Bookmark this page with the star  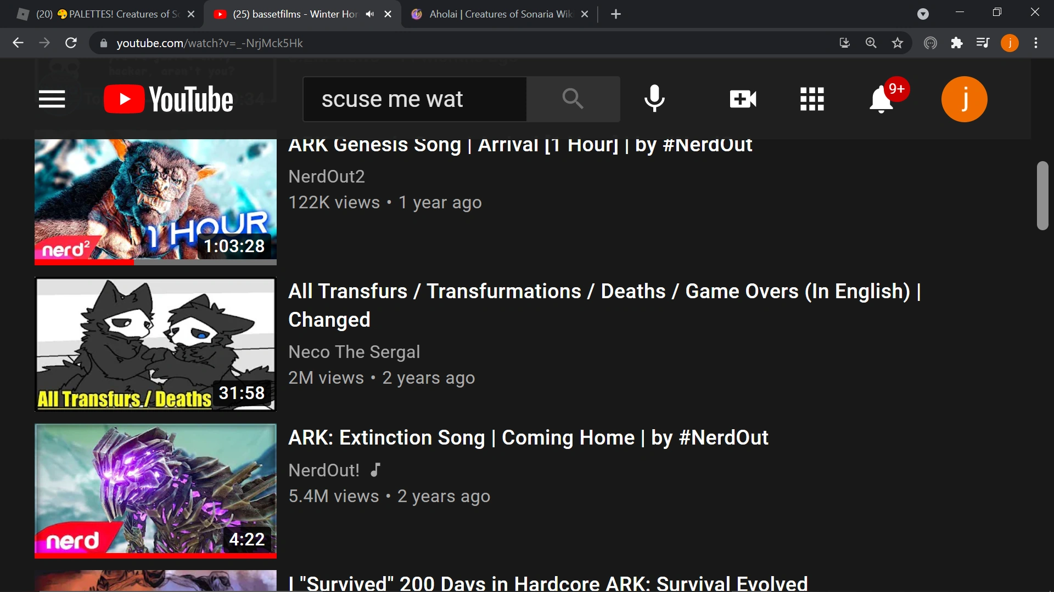coord(898,43)
